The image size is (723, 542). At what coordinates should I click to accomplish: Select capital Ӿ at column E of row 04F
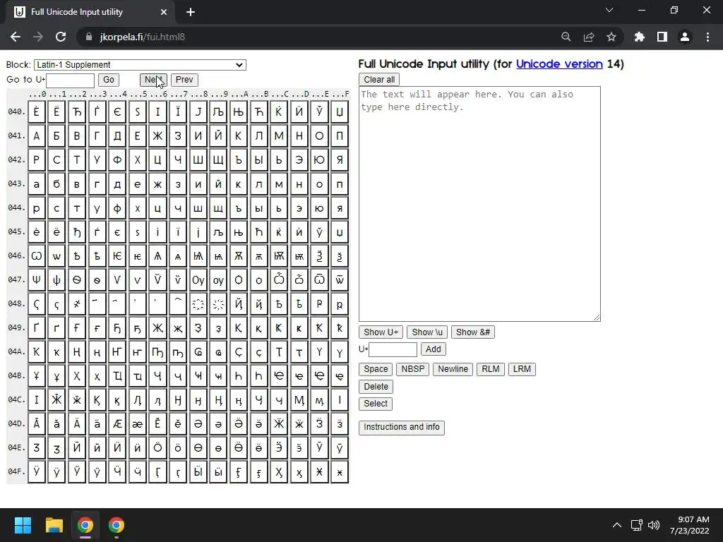pos(319,471)
